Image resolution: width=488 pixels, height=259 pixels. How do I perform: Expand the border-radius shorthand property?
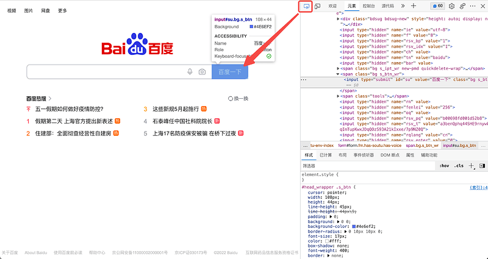point(345,232)
